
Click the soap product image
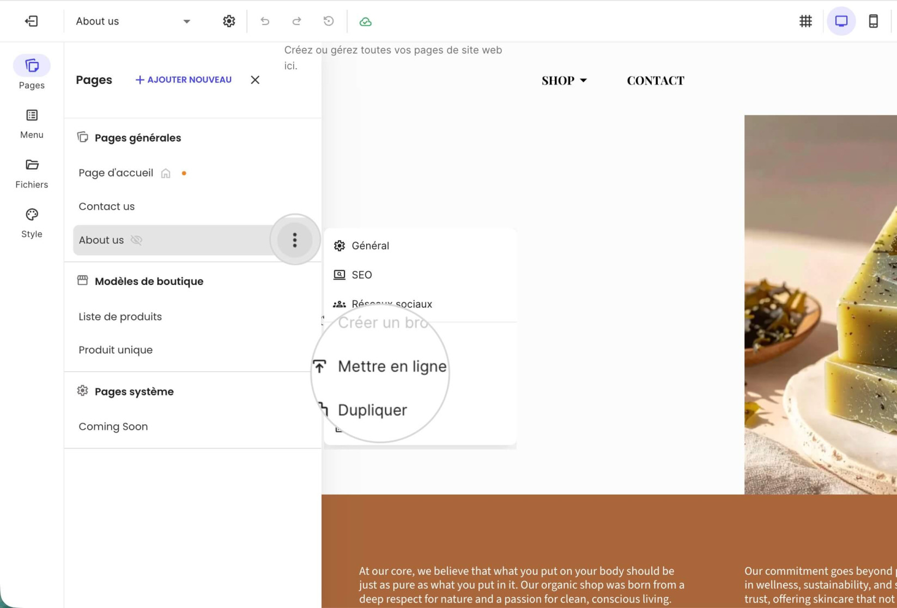[820, 305]
